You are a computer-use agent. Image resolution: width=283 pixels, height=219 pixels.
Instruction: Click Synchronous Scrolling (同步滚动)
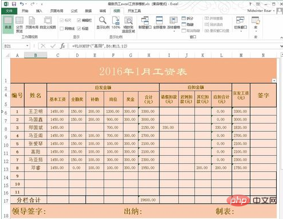click(x=214, y=24)
